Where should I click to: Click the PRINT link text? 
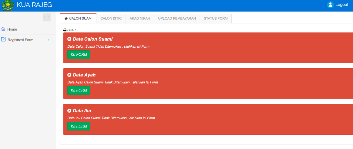tap(72, 30)
